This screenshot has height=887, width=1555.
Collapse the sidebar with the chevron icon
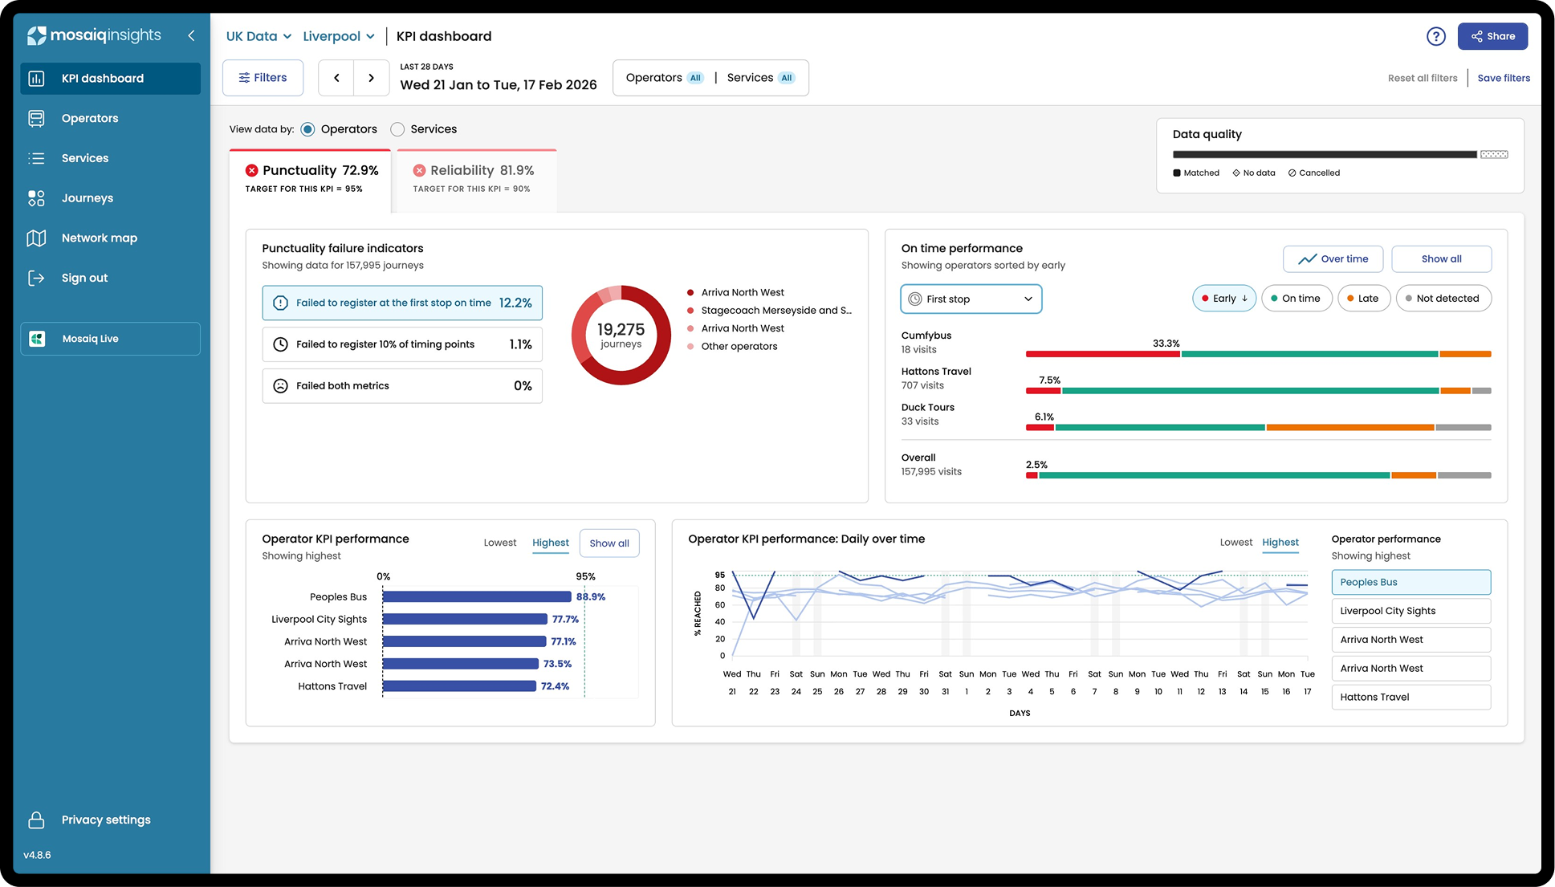click(191, 35)
